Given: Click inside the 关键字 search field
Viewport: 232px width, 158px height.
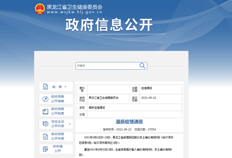Looking at the screenshot, I should (111, 66).
